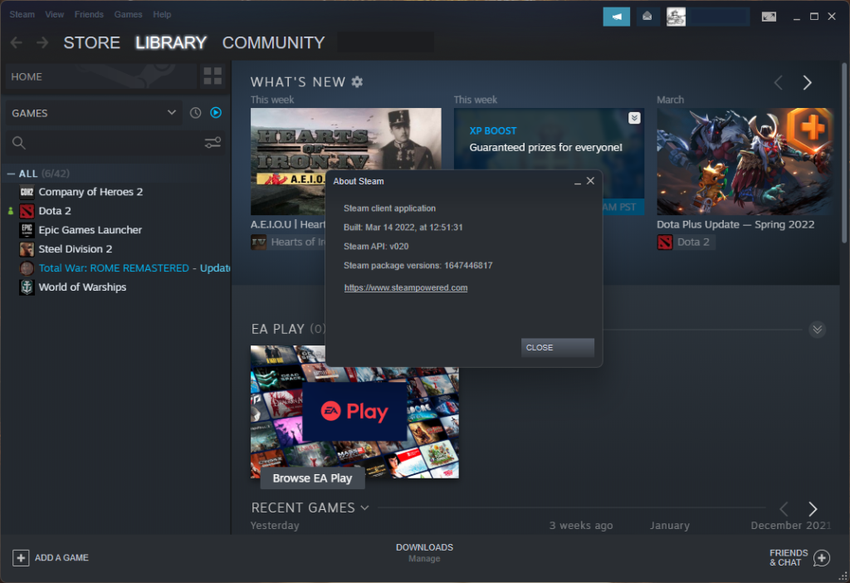The image size is (850, 583).
Task: Select World of Warships in list
Action: 82,287
